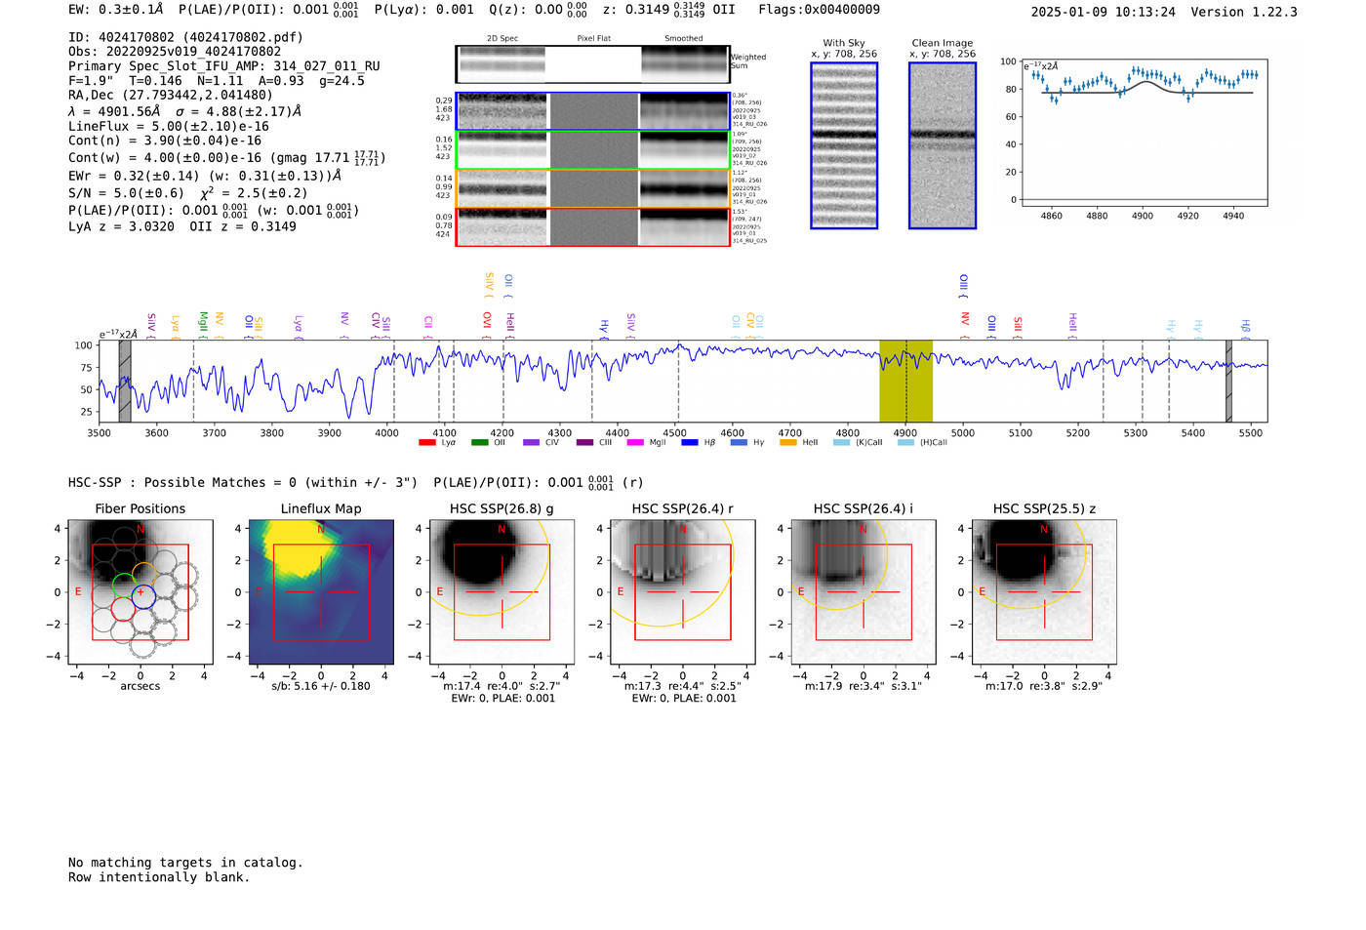
Task: Click the Flags:0x00400009 header text
Action: tap(820, 9)
